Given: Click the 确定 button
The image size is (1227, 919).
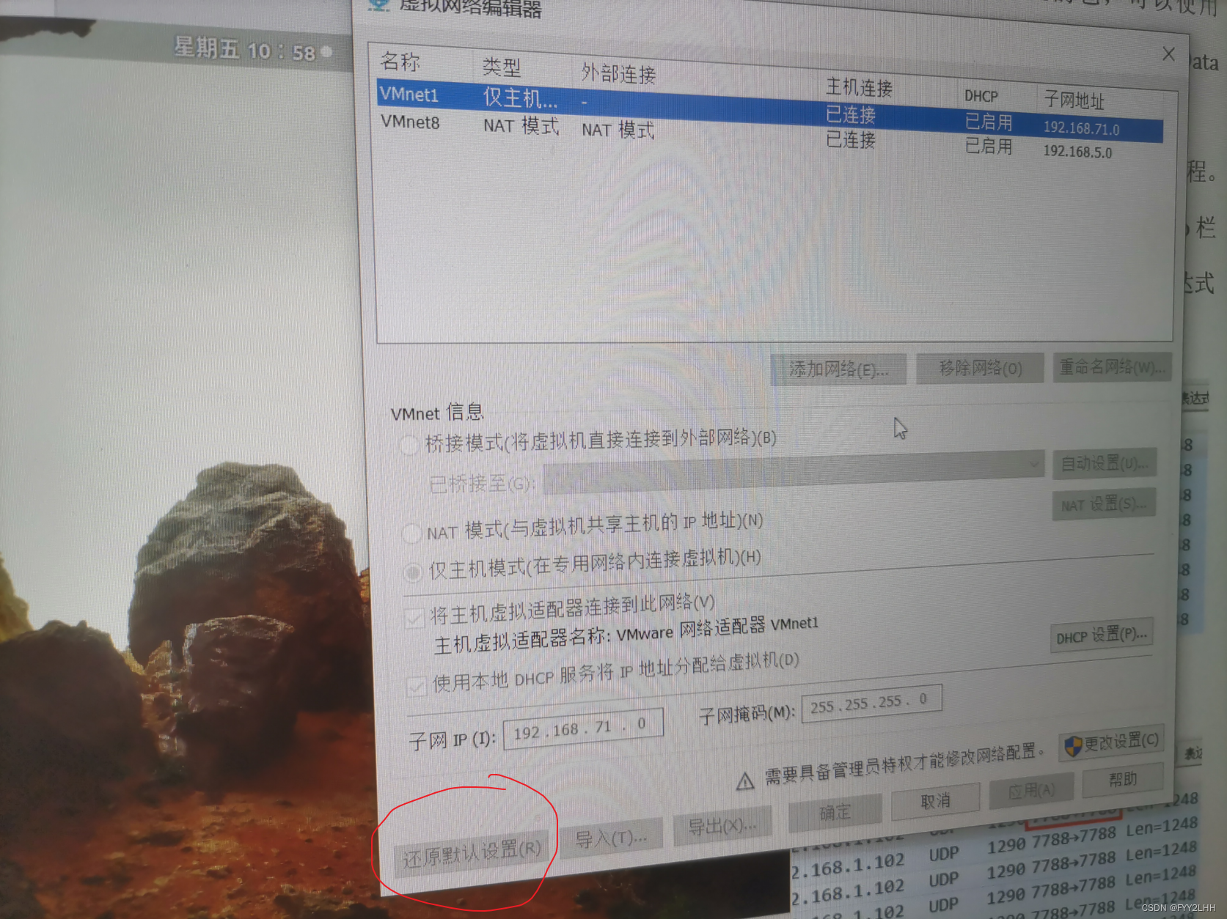Looking at the screenshot, I should click(835, 813).
